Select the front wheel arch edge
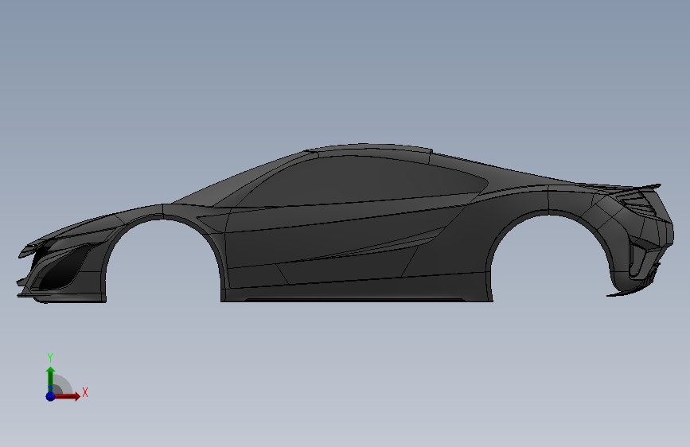690x447 pixels. tap(164, 218)
